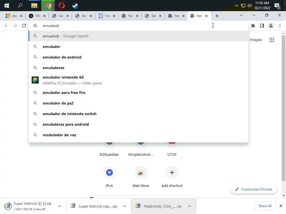The image size is (286, 214).
Task: Open the PA$$w0rds_1234 rar download
Action: point(159,206)
